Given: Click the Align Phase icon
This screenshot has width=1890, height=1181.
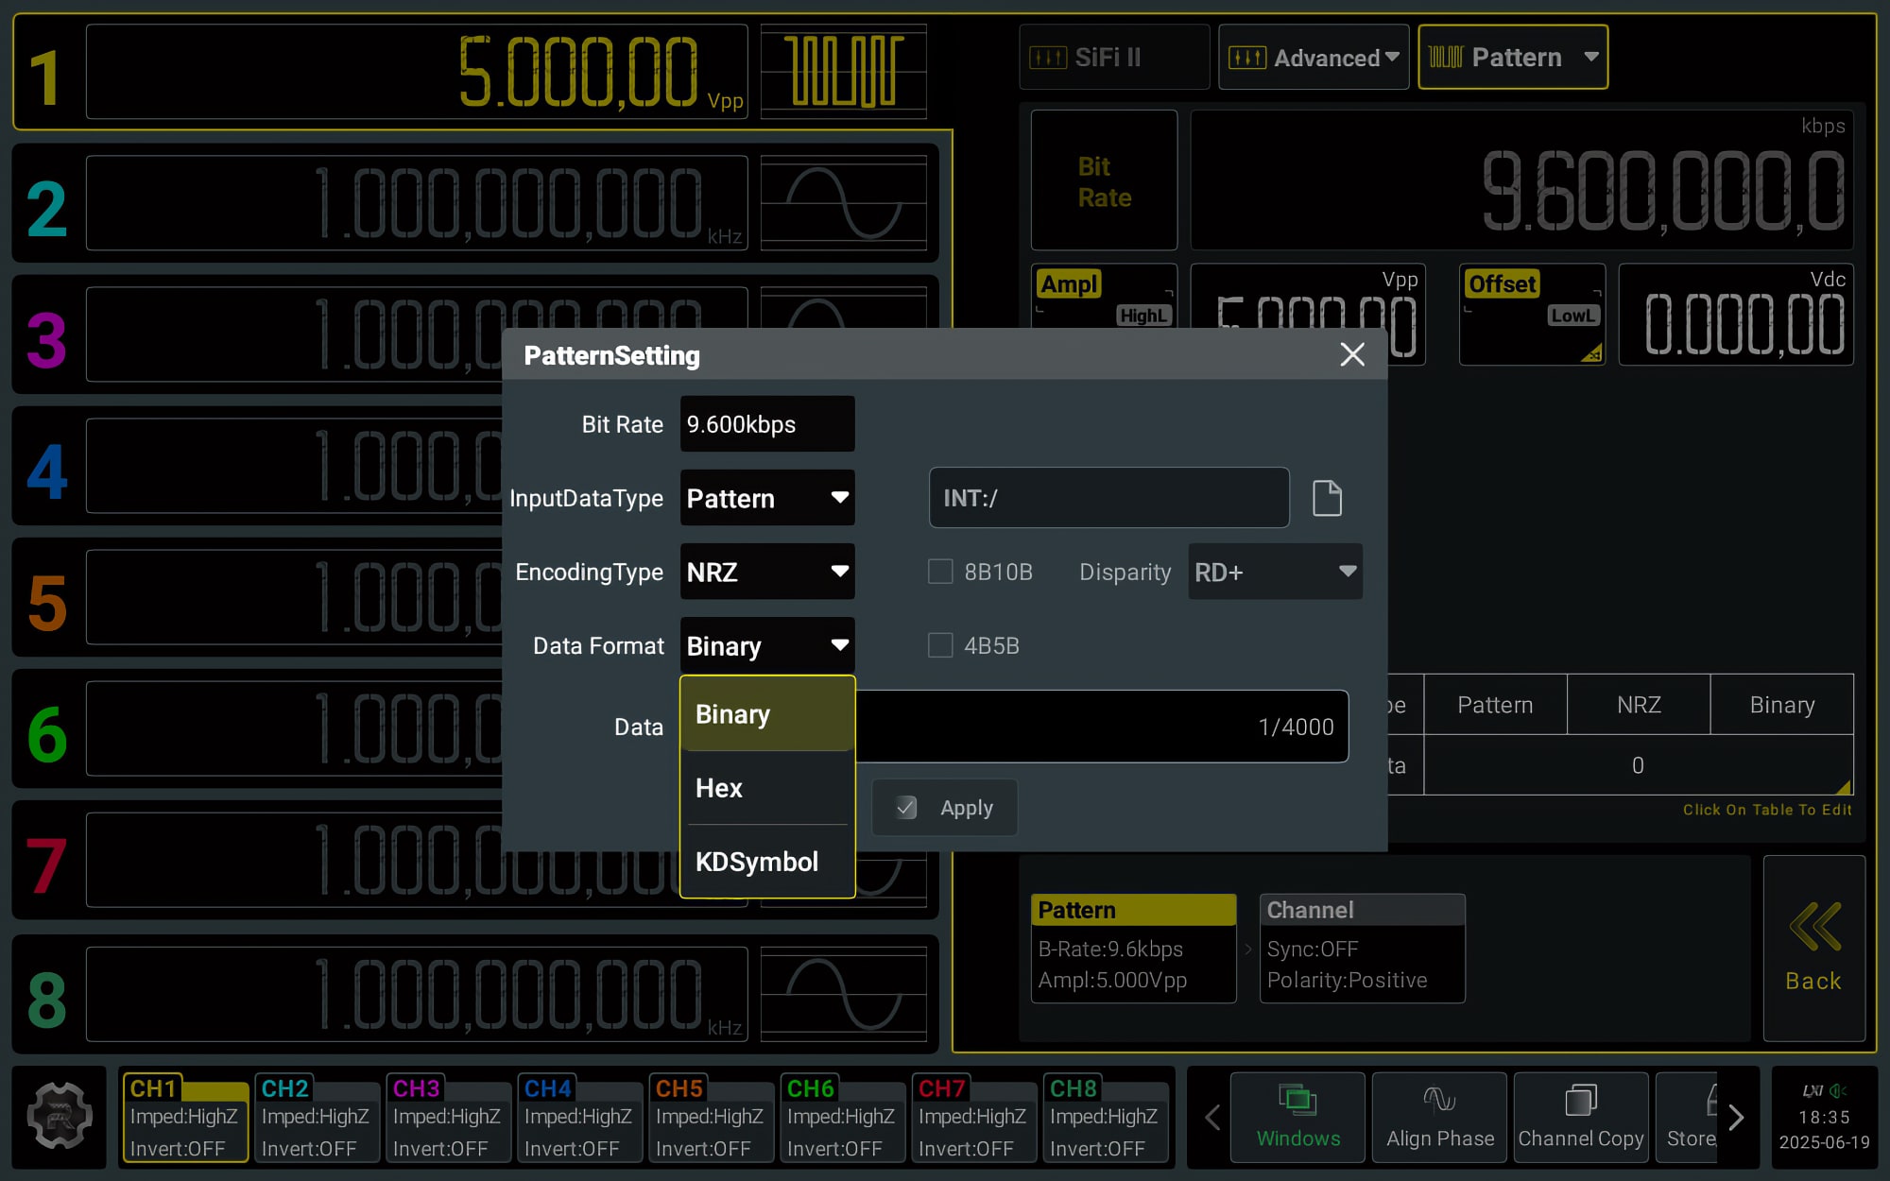Looking at the screenshot, I should click(x=1439, y=1118).
